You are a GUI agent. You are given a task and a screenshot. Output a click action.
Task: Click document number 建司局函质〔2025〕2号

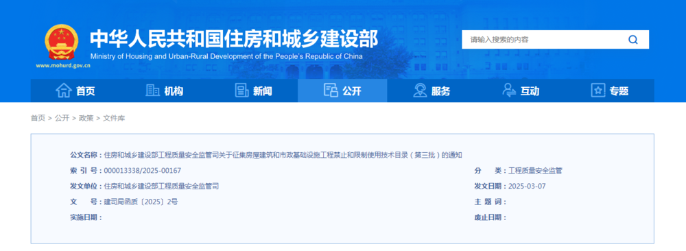point(141,202)
